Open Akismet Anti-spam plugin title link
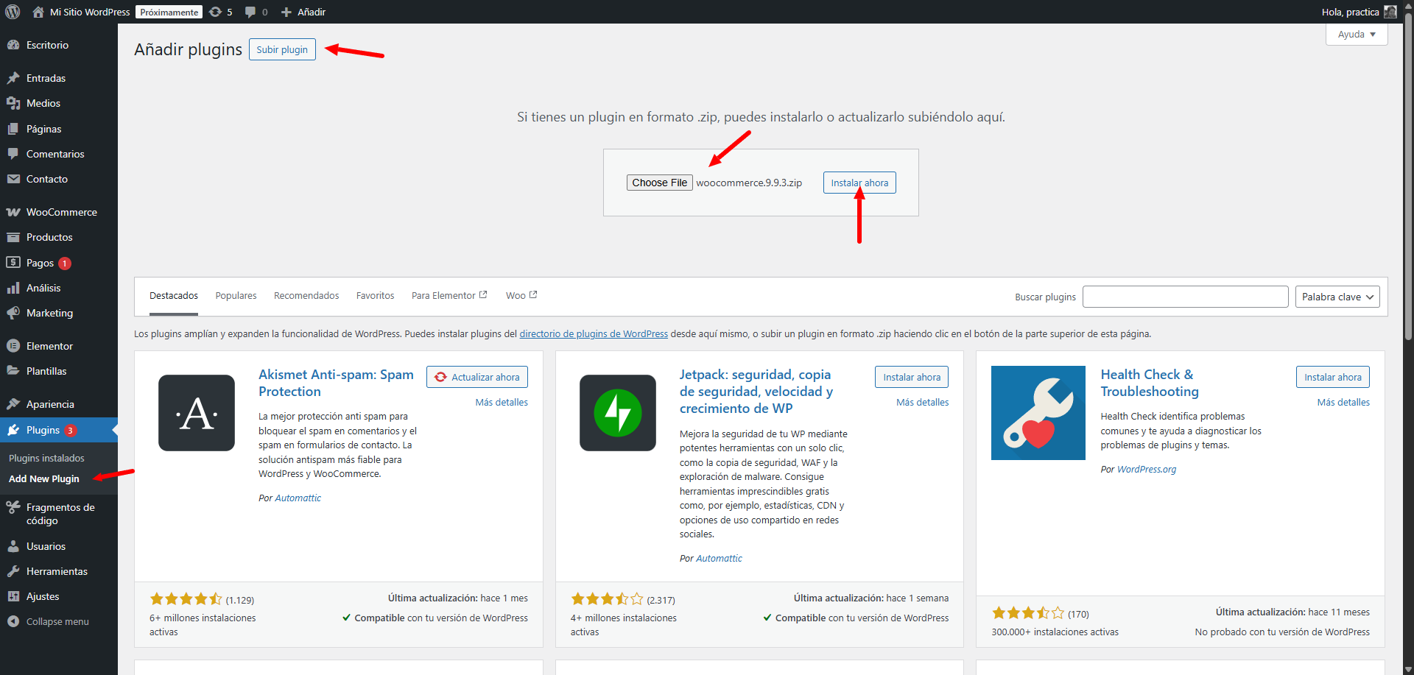The width and height of the screenshot is (1414, 675). point(336,383)
